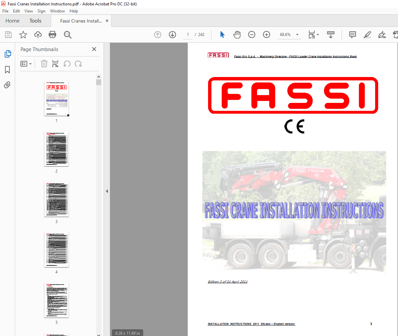The width and height of the screenshot is (398, 336).
Task: Open the Window menu
Action: point(57,11)
